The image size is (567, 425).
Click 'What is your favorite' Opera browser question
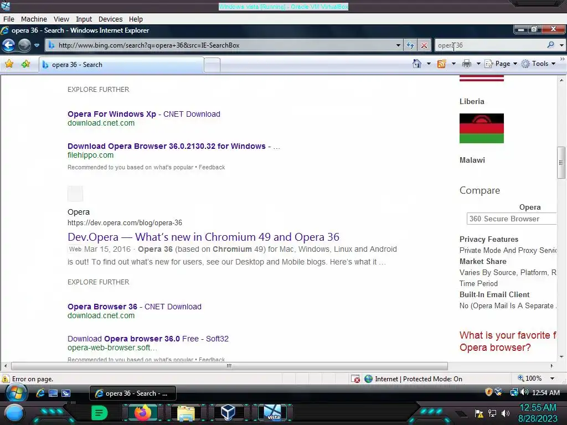point(508,341)
